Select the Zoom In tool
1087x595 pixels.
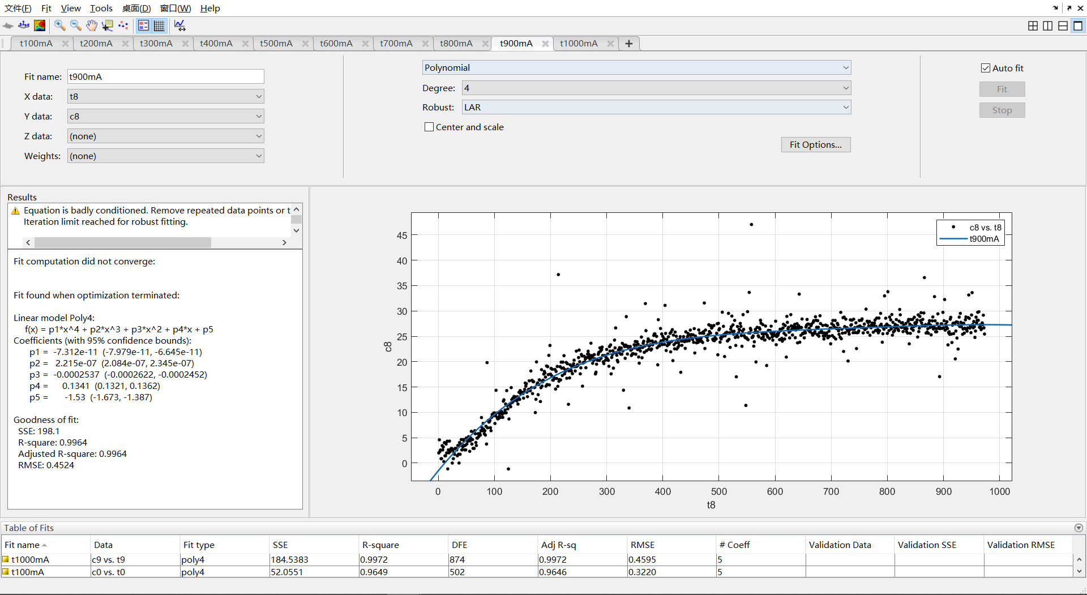coord(59,25)
